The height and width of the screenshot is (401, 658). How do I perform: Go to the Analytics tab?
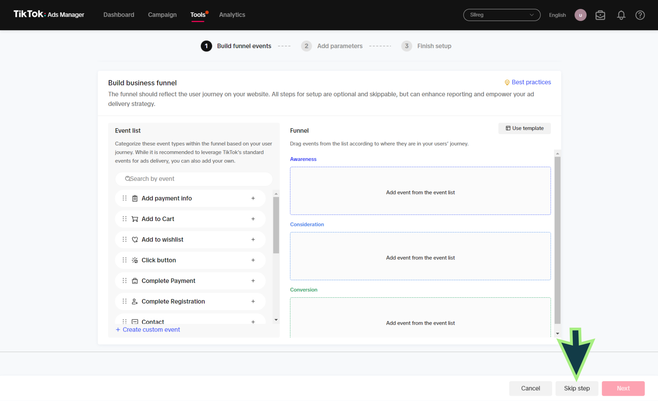coord(232,15)
